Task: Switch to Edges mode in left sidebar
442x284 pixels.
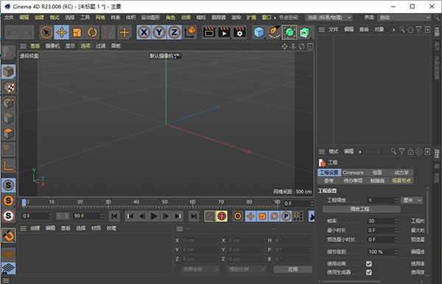Action: point(8,118)
